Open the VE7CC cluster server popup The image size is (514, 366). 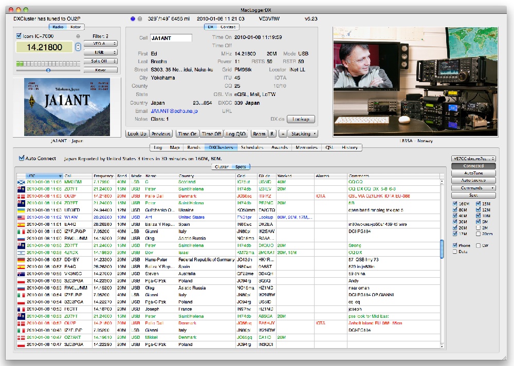click(x=473, y=159)
